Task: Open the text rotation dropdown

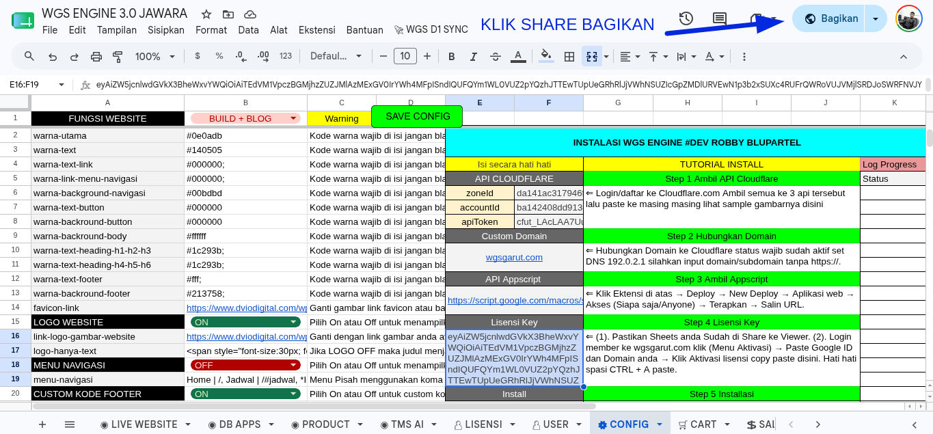Action: coord(714,56)
